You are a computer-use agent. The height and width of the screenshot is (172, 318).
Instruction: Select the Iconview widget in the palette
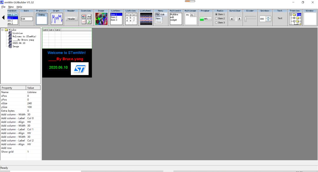click(86, 18)
